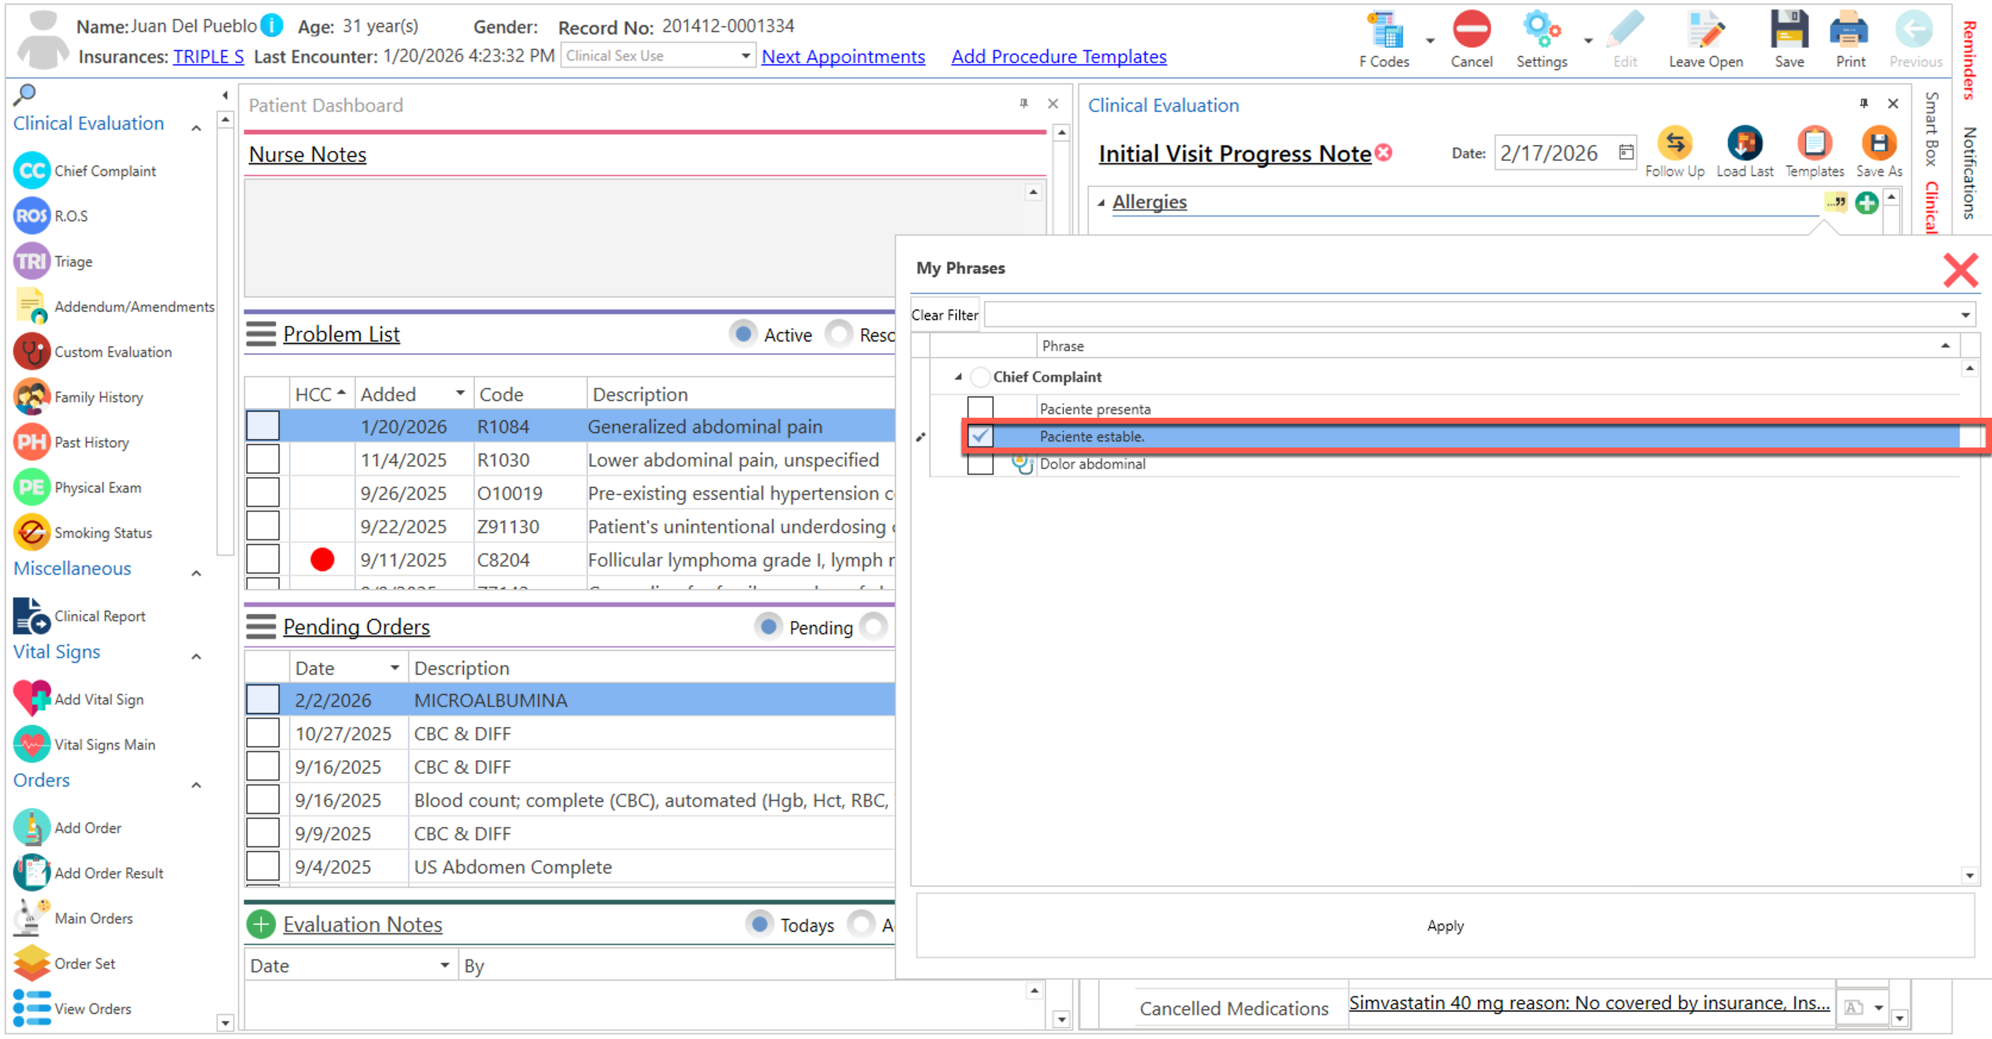The width and height of the screenshot is (1992, 1039).
Task: Add new Evaluation Note with plus icon
Action: [x=261, y=925]
